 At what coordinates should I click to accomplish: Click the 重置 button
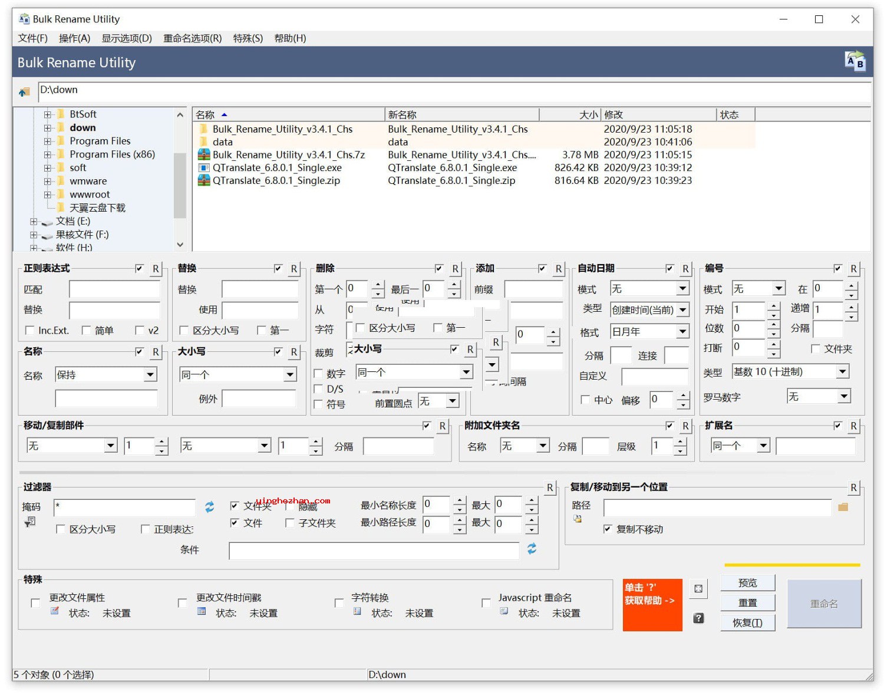(748, 602)
